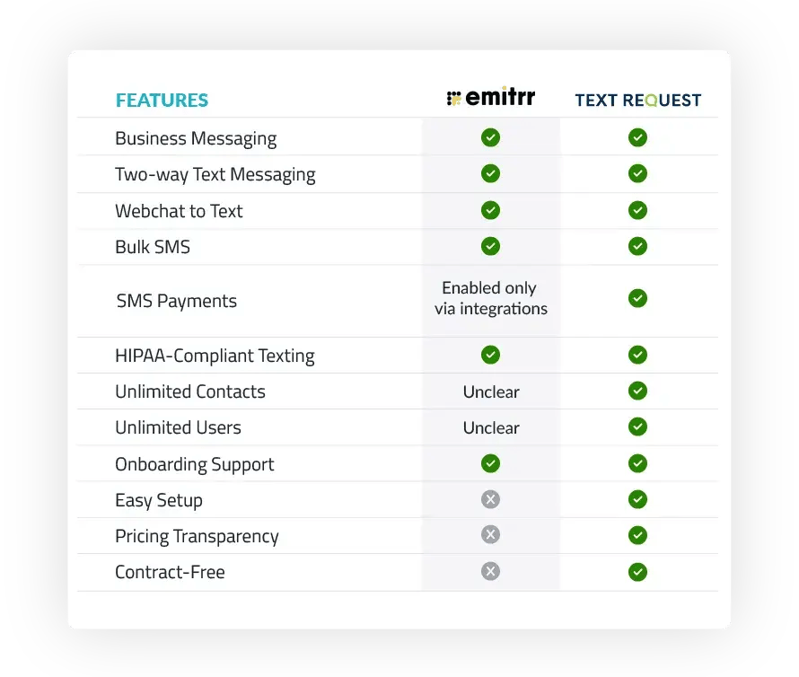Click the Unclear text for Unlimited Users
This screenshot has height=677, width=799.
pyautogui.click(x=491, y=427)
